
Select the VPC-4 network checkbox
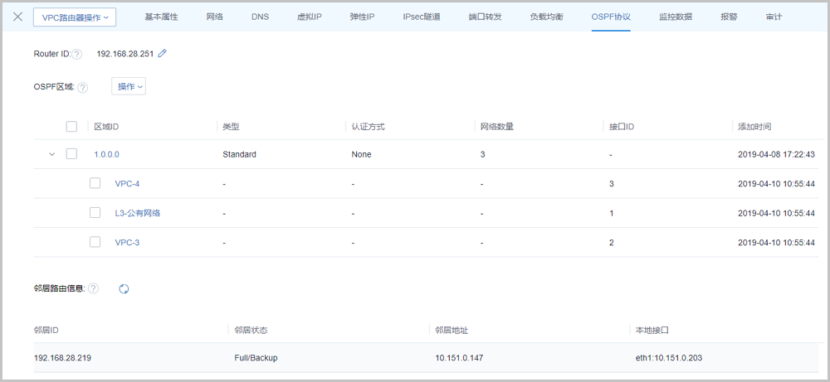95,183
